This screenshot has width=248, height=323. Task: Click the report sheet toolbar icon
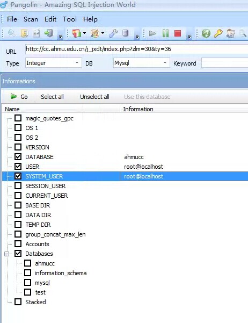pos(37,33)
